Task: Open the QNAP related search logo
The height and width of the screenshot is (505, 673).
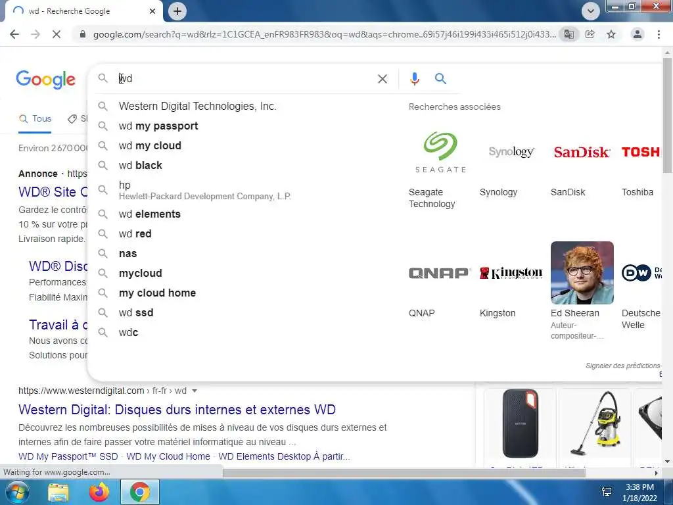Action: click(x=440, y=273)
